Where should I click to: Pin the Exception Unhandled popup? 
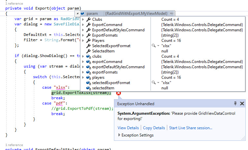(235, 104)
